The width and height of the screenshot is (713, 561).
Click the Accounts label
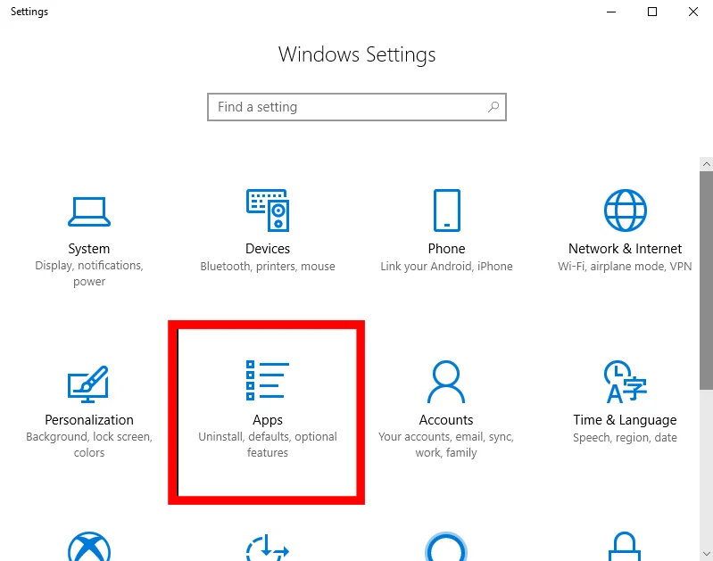pyautogui.click(x=446, y=419)
